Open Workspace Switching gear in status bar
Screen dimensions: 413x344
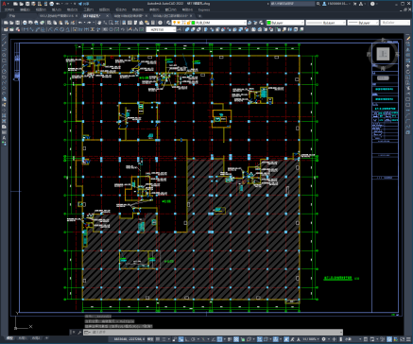(323, 339)
